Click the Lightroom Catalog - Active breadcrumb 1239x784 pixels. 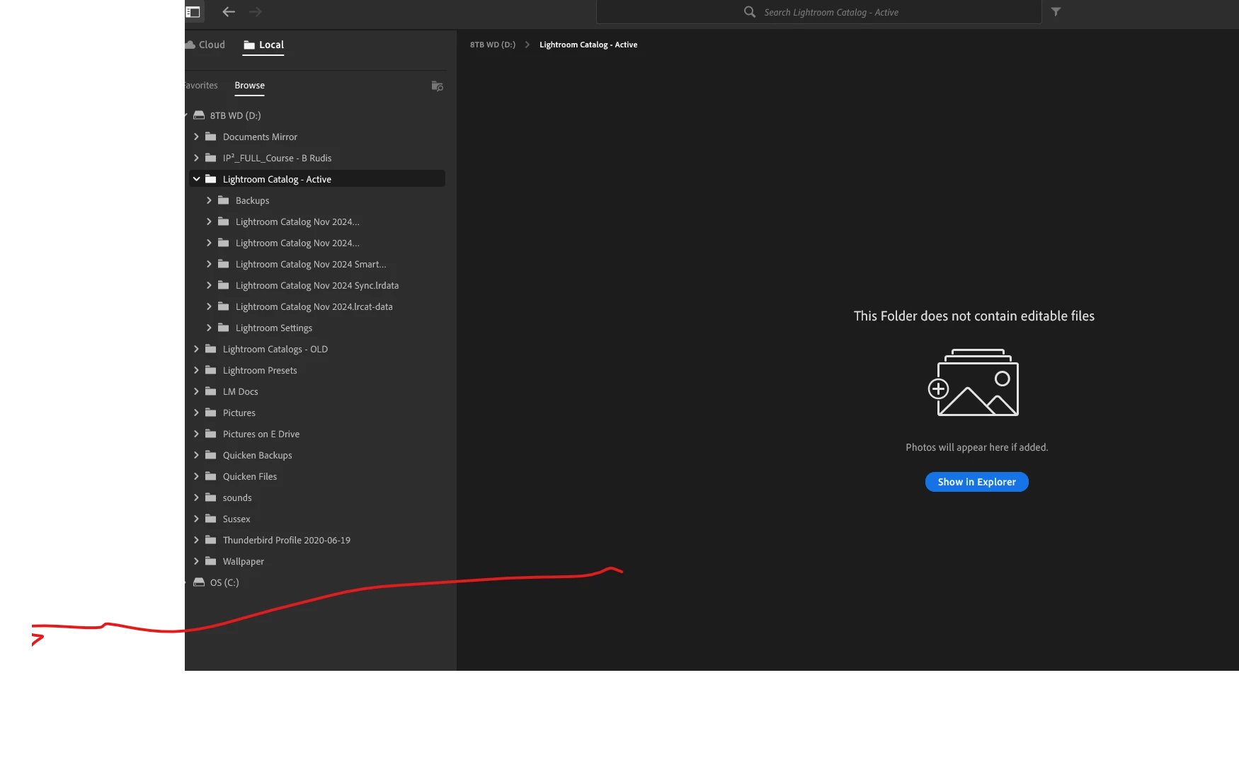[x=588, y=45]
